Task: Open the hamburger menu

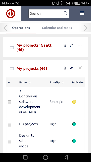Action: coord(82,13)
